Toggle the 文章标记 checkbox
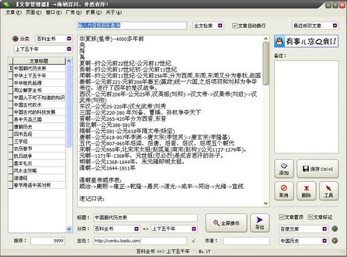Image resolution: width=347 pixels, height=257 pixels. coord(310,217)
